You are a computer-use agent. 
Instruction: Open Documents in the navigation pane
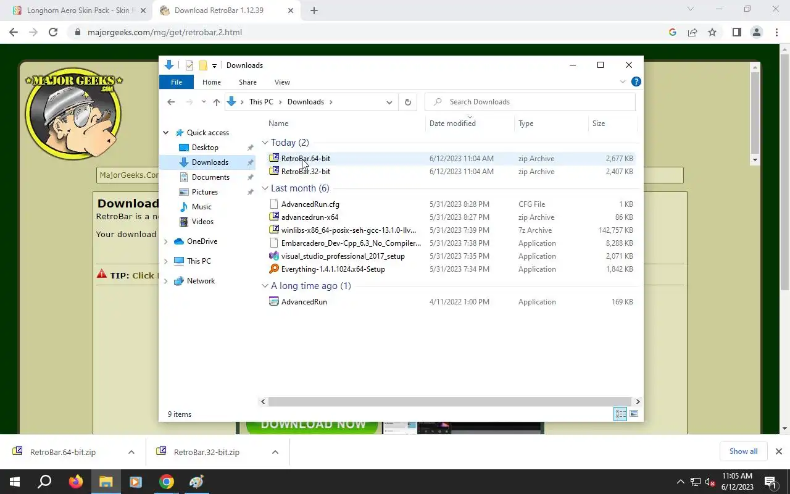(210, 177)
